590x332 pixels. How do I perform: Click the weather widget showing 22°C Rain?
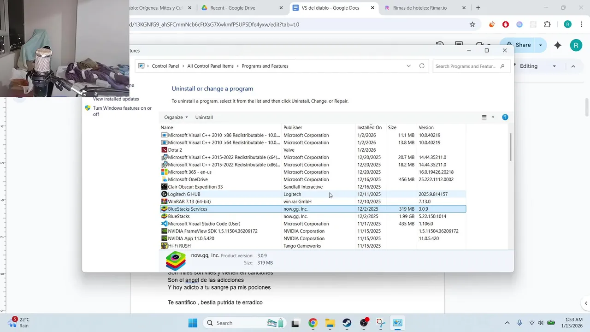pyautogui.click(x=18, y=322)
